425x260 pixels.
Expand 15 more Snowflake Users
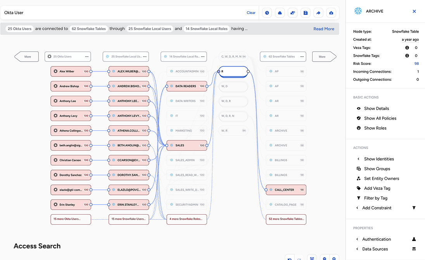click(x=129, y=219)
